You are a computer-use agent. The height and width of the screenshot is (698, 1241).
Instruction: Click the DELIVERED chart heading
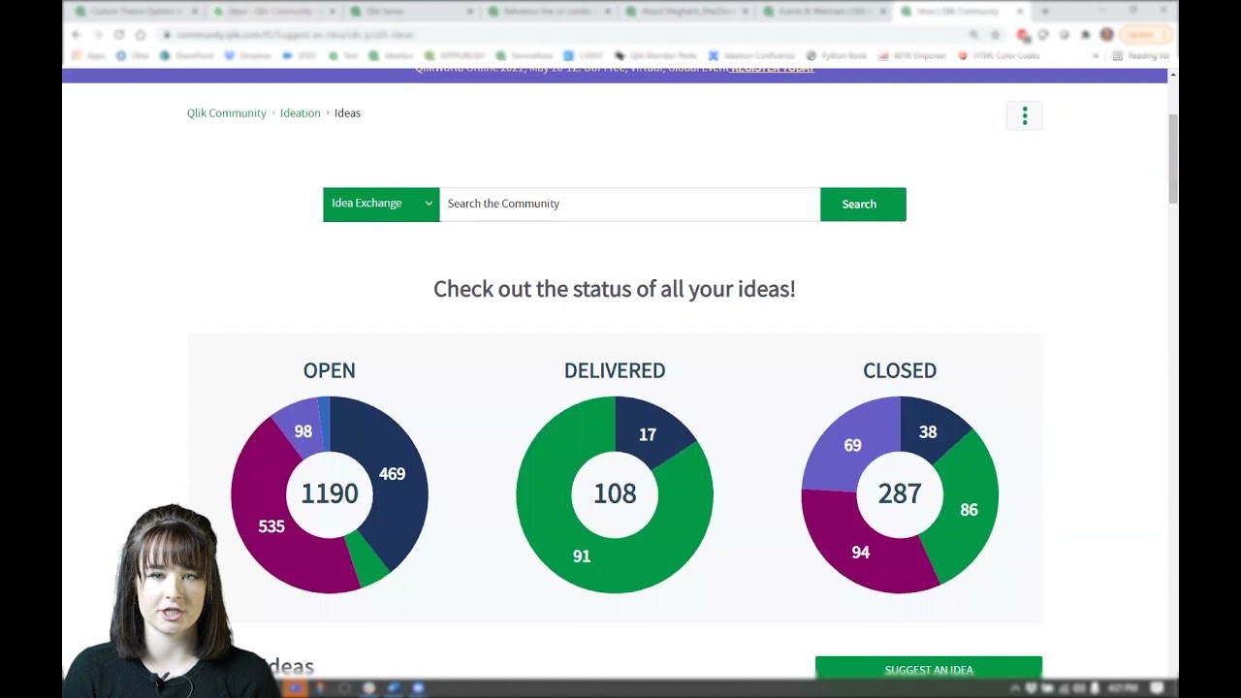click(x=615, y=370)
